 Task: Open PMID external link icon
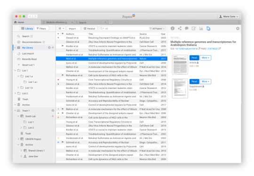219,48
